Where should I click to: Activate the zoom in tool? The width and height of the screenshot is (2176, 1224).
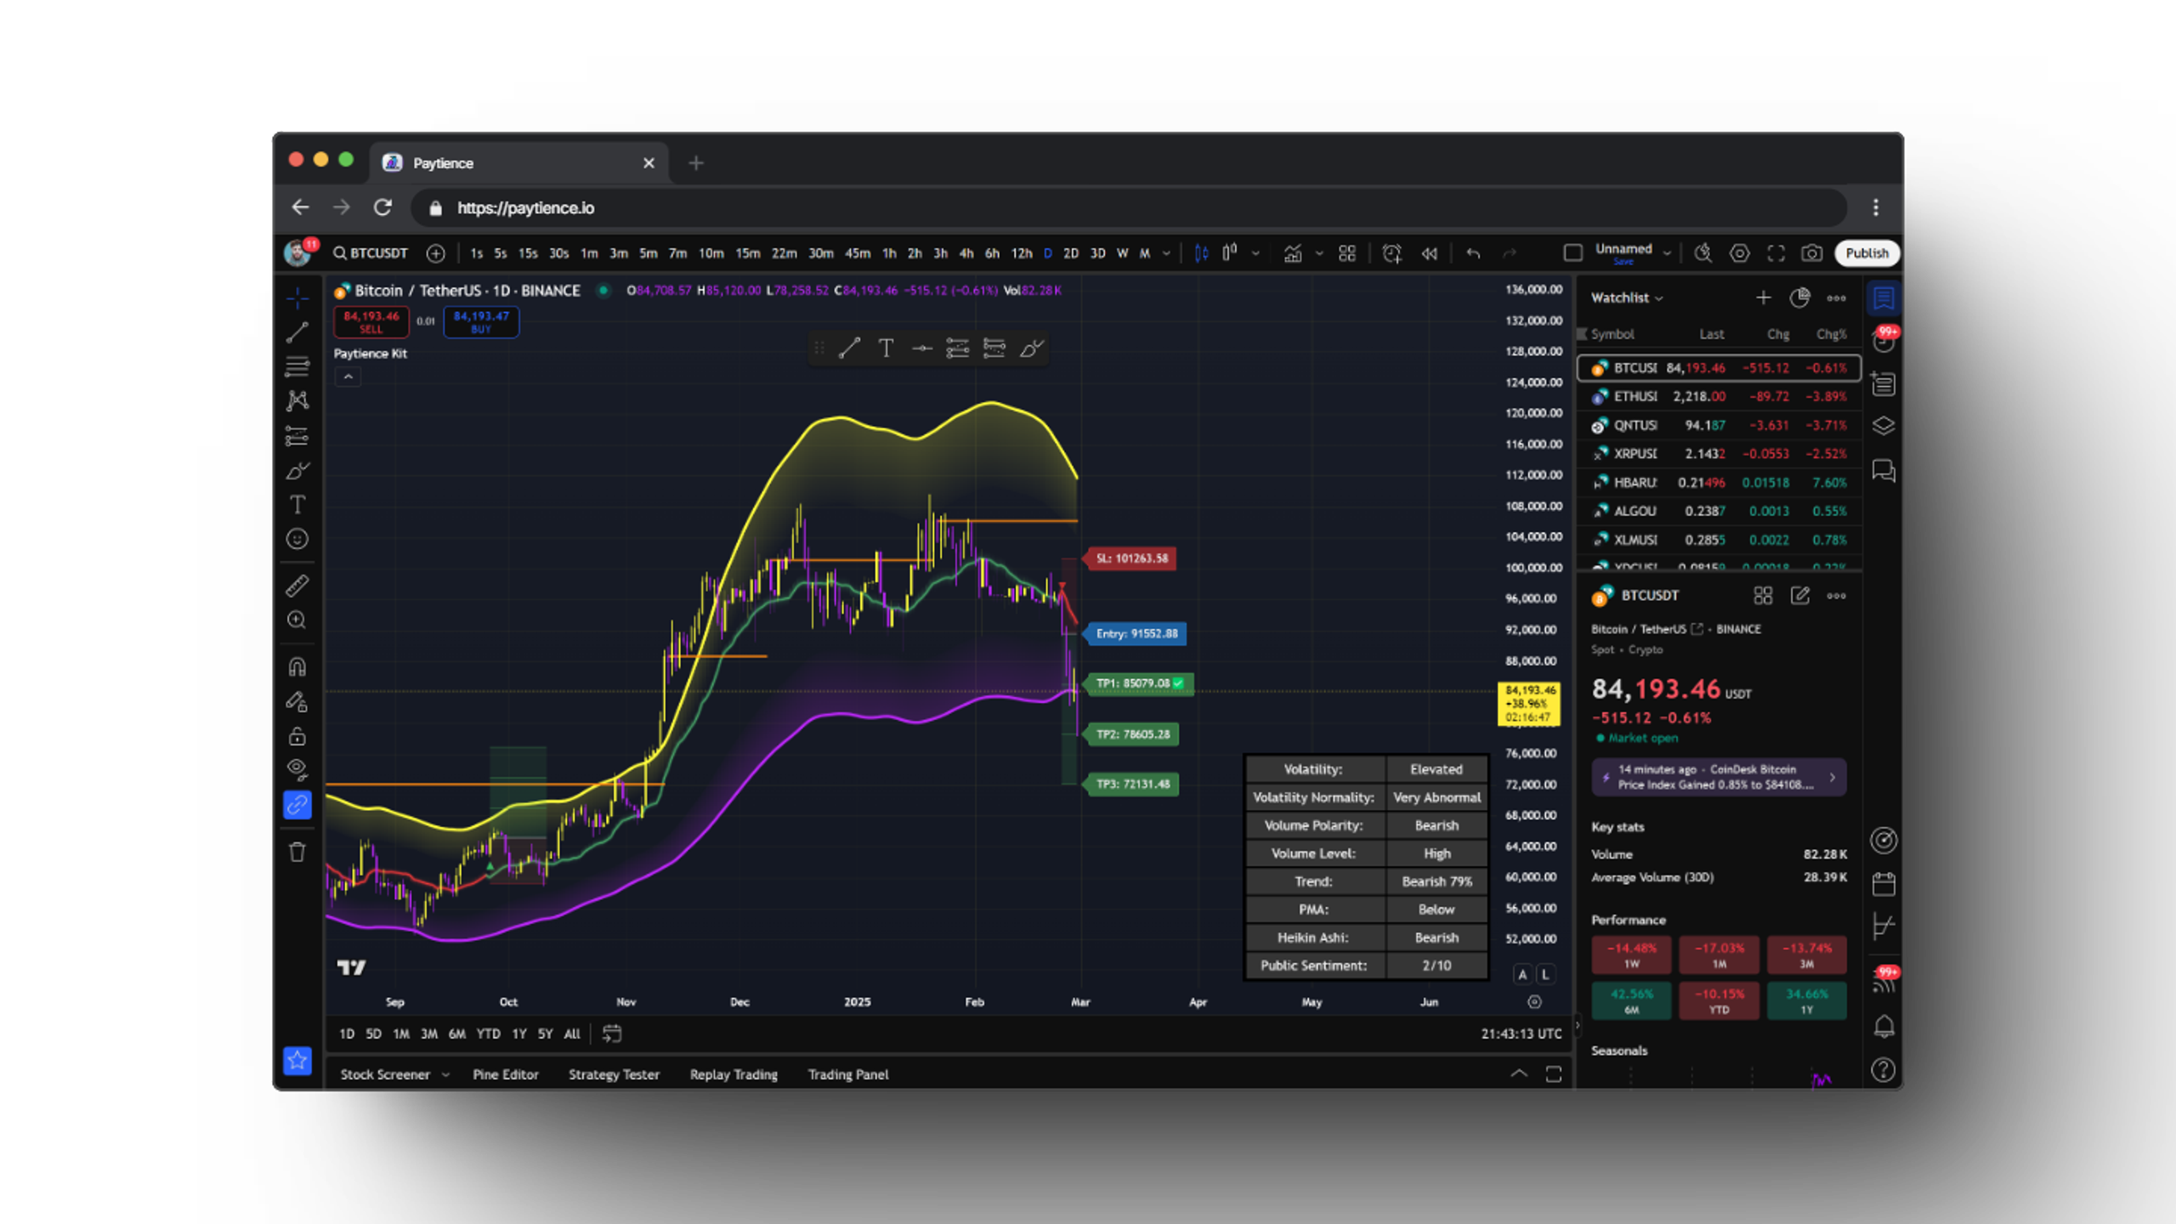click(297, 620)
